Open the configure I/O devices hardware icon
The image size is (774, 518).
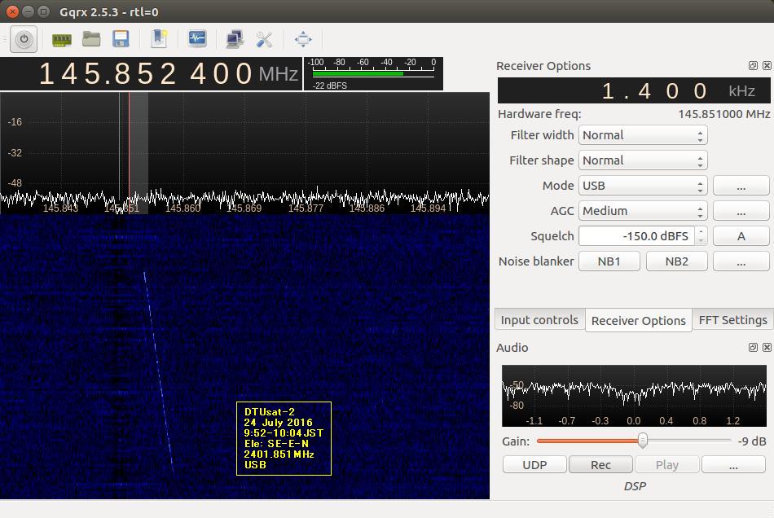(62, 39)
